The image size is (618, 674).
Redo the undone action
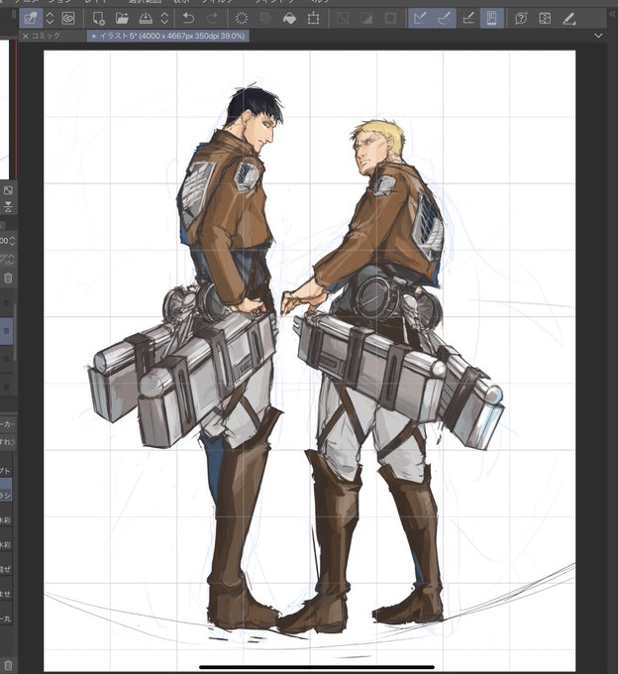[213, 18]
